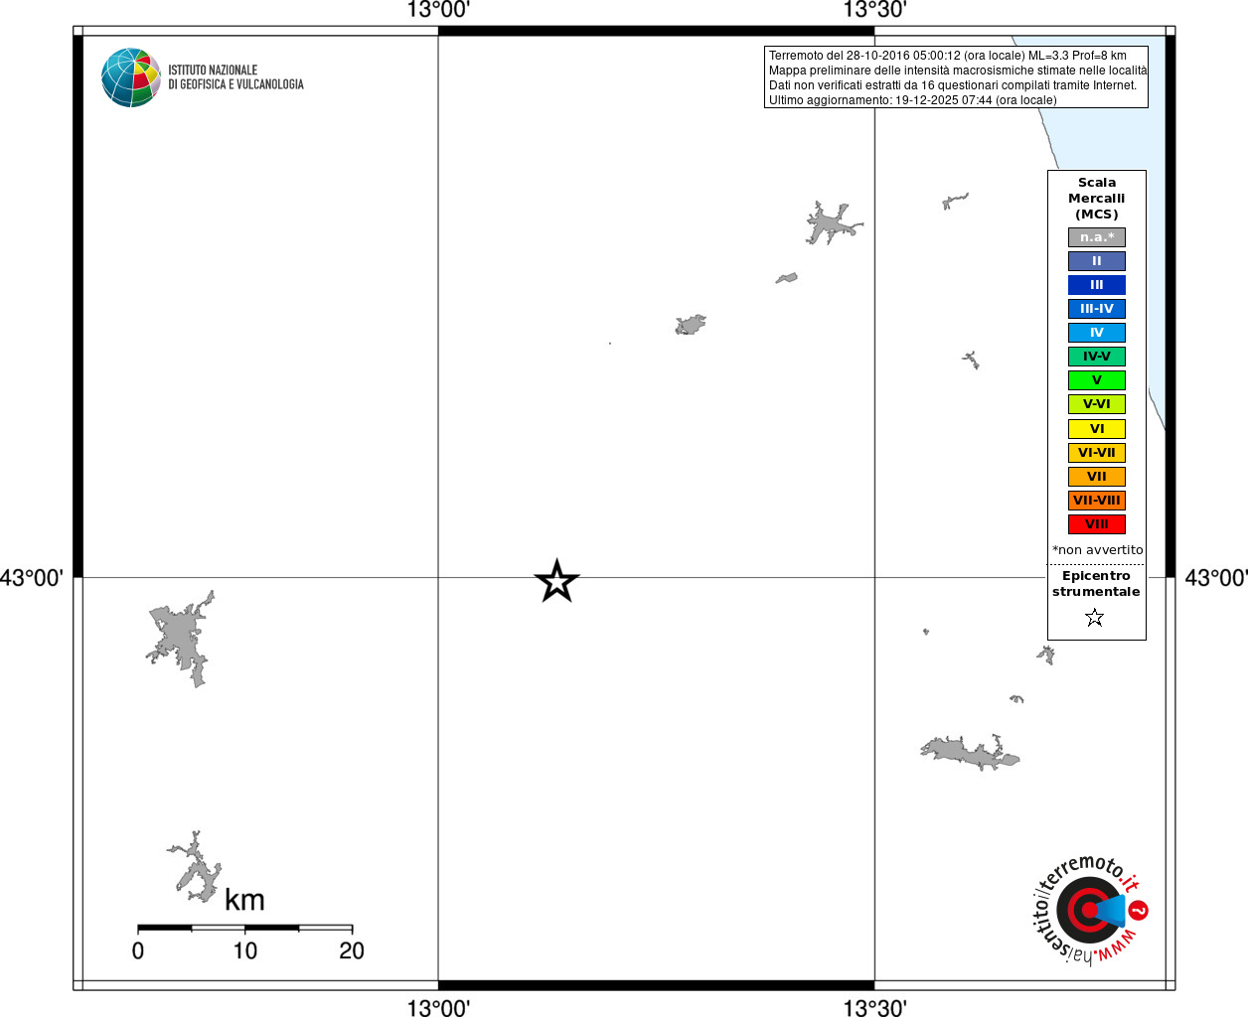Click the gray locality above the km scale
This screenshot has height=1017, width=1248.
(x=197, y=868)
